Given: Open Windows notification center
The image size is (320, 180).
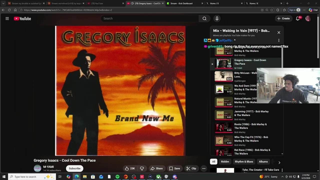Looking at the screenshot, I should (314, 177).
